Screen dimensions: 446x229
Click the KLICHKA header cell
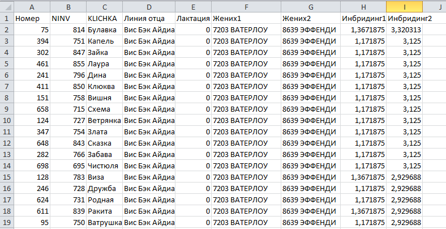pos(104,19)
